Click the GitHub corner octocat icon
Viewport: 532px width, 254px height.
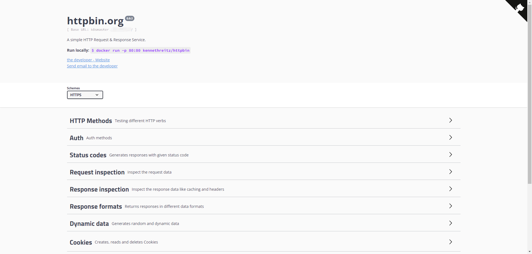pos(519,8)
